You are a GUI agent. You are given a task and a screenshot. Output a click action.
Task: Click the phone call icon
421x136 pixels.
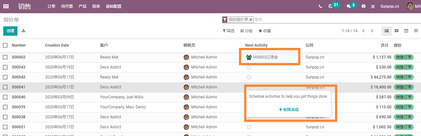[x=320, y=6]
